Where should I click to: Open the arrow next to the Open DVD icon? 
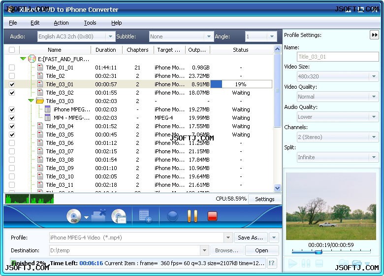(86, 217)
